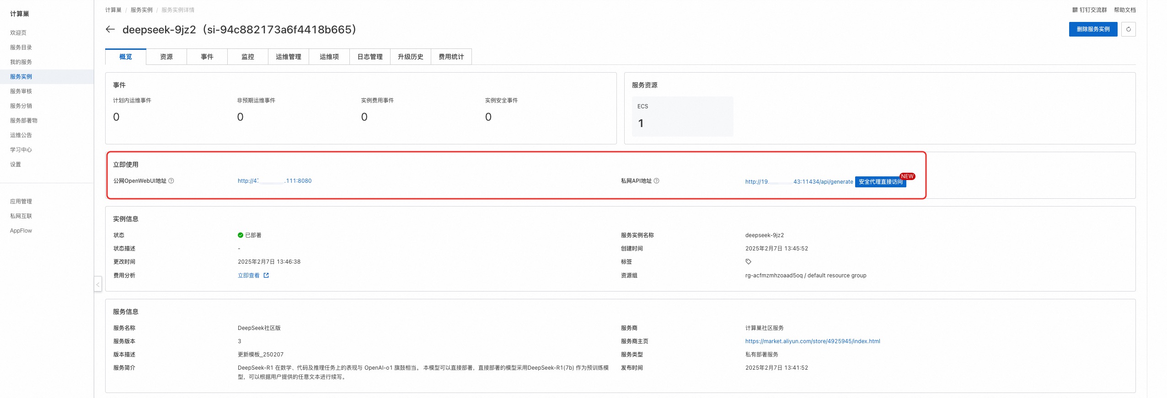Open the 钉钉交流群 QR icon link
The width and height of the screenshot is (1167, 398).
1089,10
